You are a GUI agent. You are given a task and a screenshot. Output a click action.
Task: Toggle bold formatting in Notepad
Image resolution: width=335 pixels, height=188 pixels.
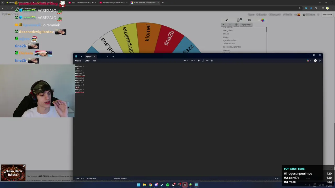point(199,61)
